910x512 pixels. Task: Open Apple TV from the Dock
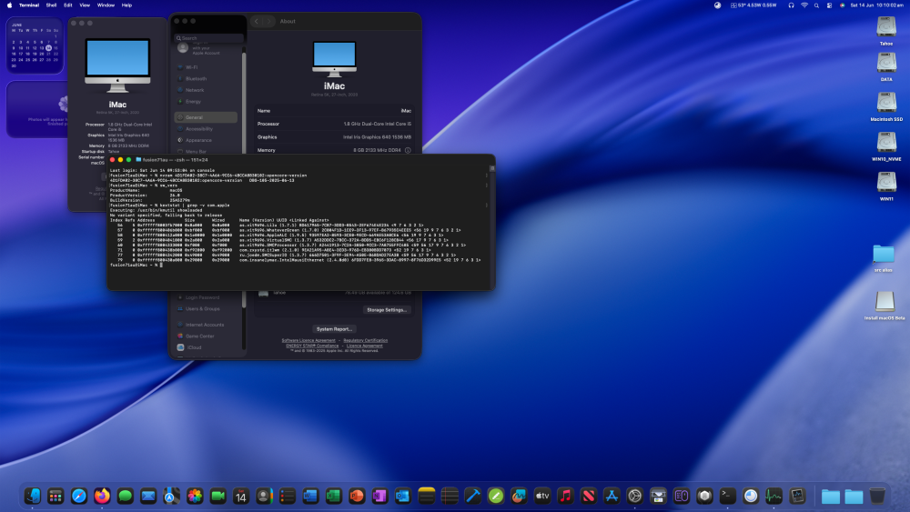tap(542, 496)
